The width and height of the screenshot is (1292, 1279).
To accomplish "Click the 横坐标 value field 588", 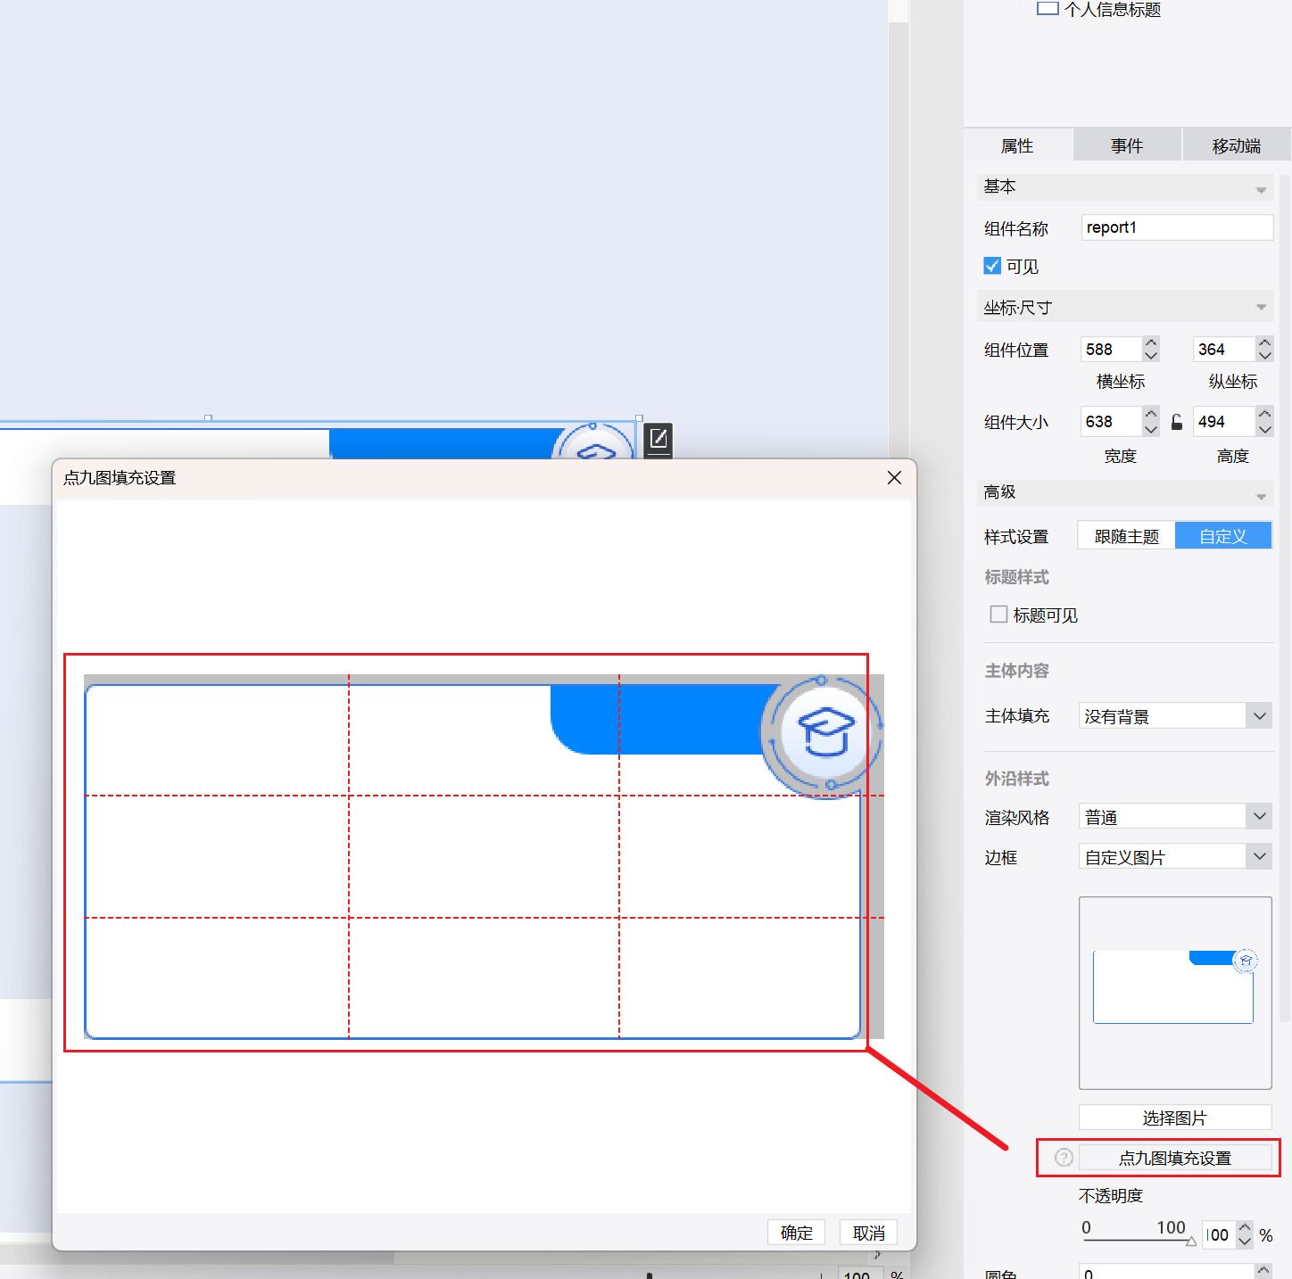I will tap(1111, 349).
